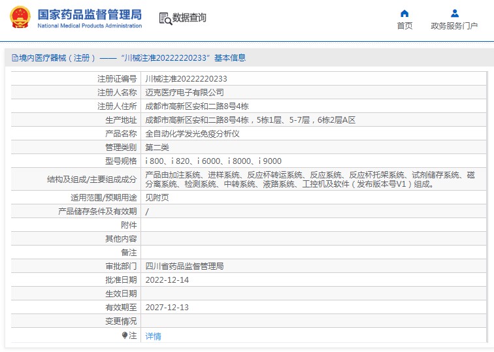Click registrant name 迈克医疗电子有限公司
Viewport: 494px width, 352px height.
[x=184, y=93]
